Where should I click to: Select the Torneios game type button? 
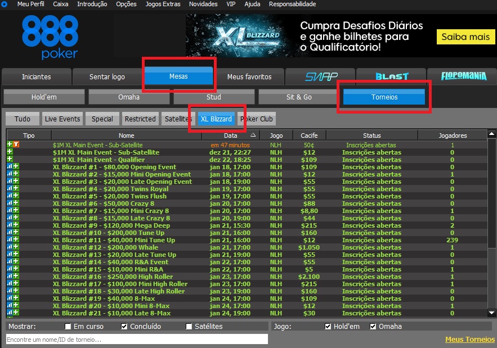384,97
